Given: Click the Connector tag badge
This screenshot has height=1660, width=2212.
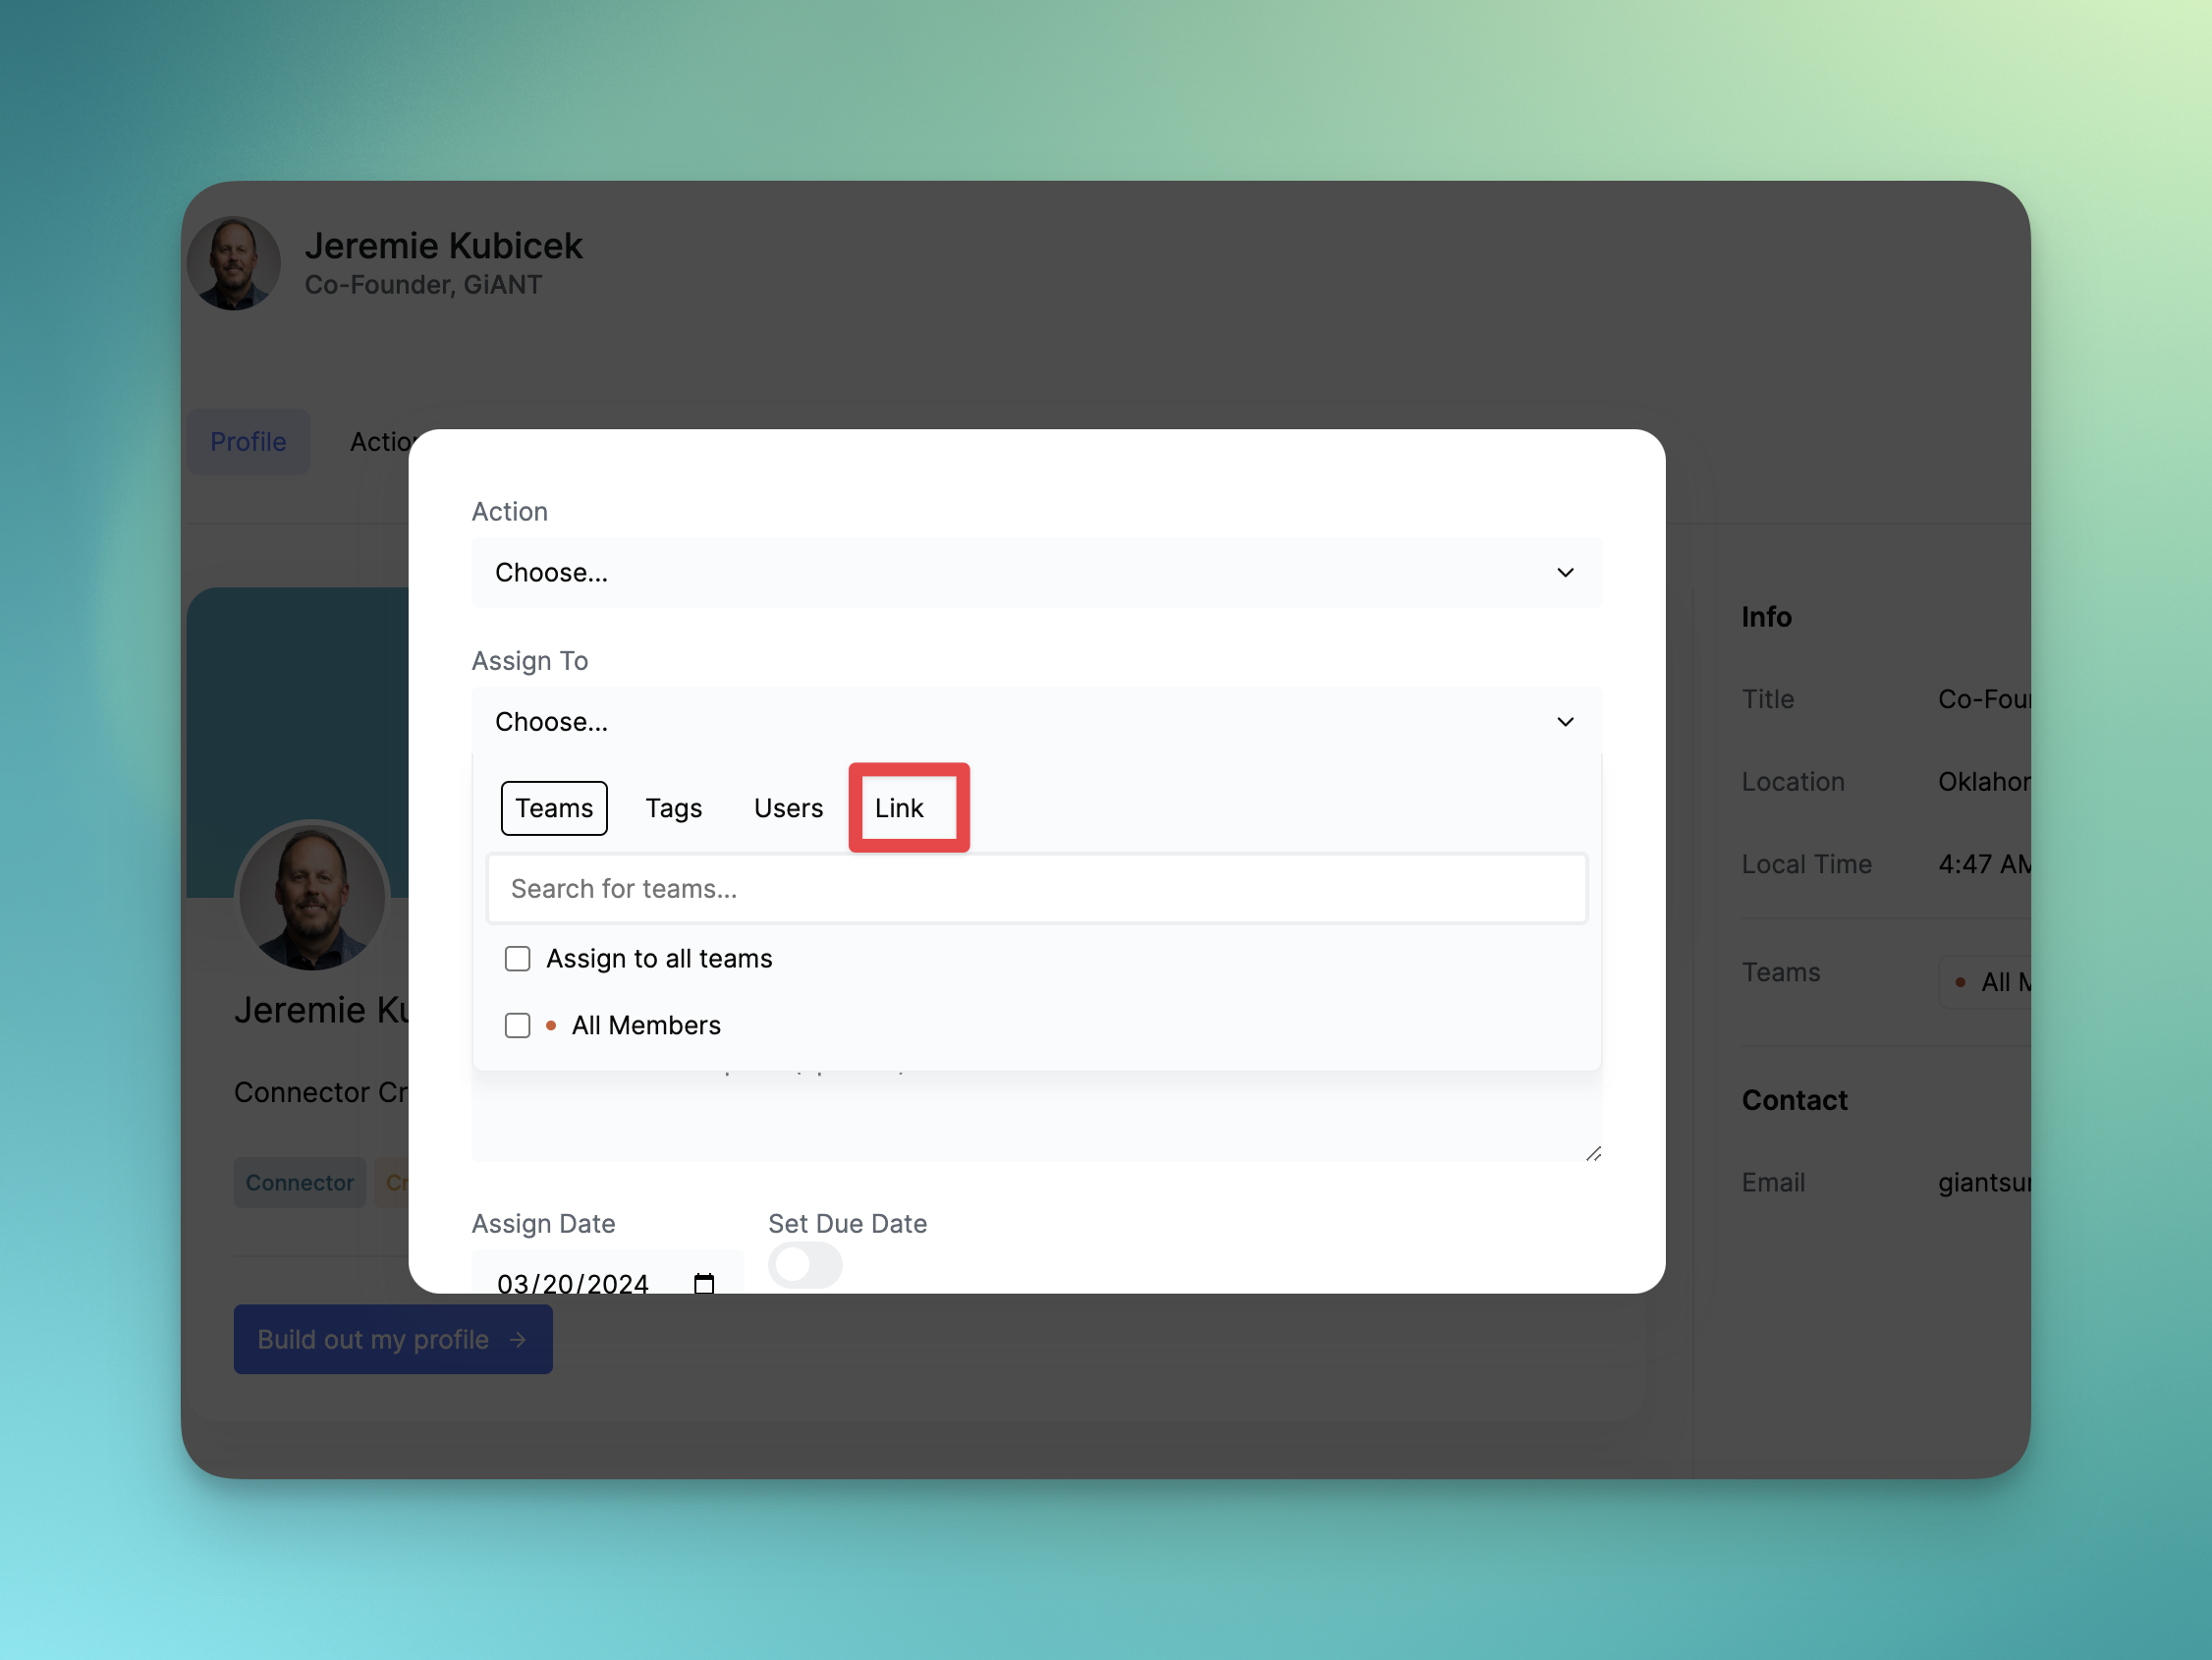Looking at the screenshot, I should click(x=299, y=1182).
